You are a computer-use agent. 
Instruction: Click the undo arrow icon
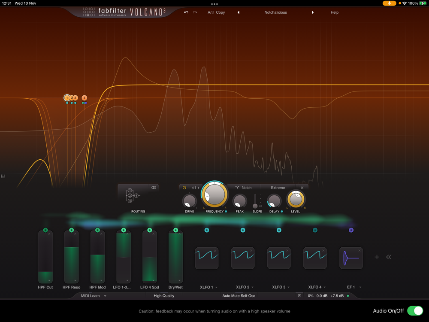point(186,12)
